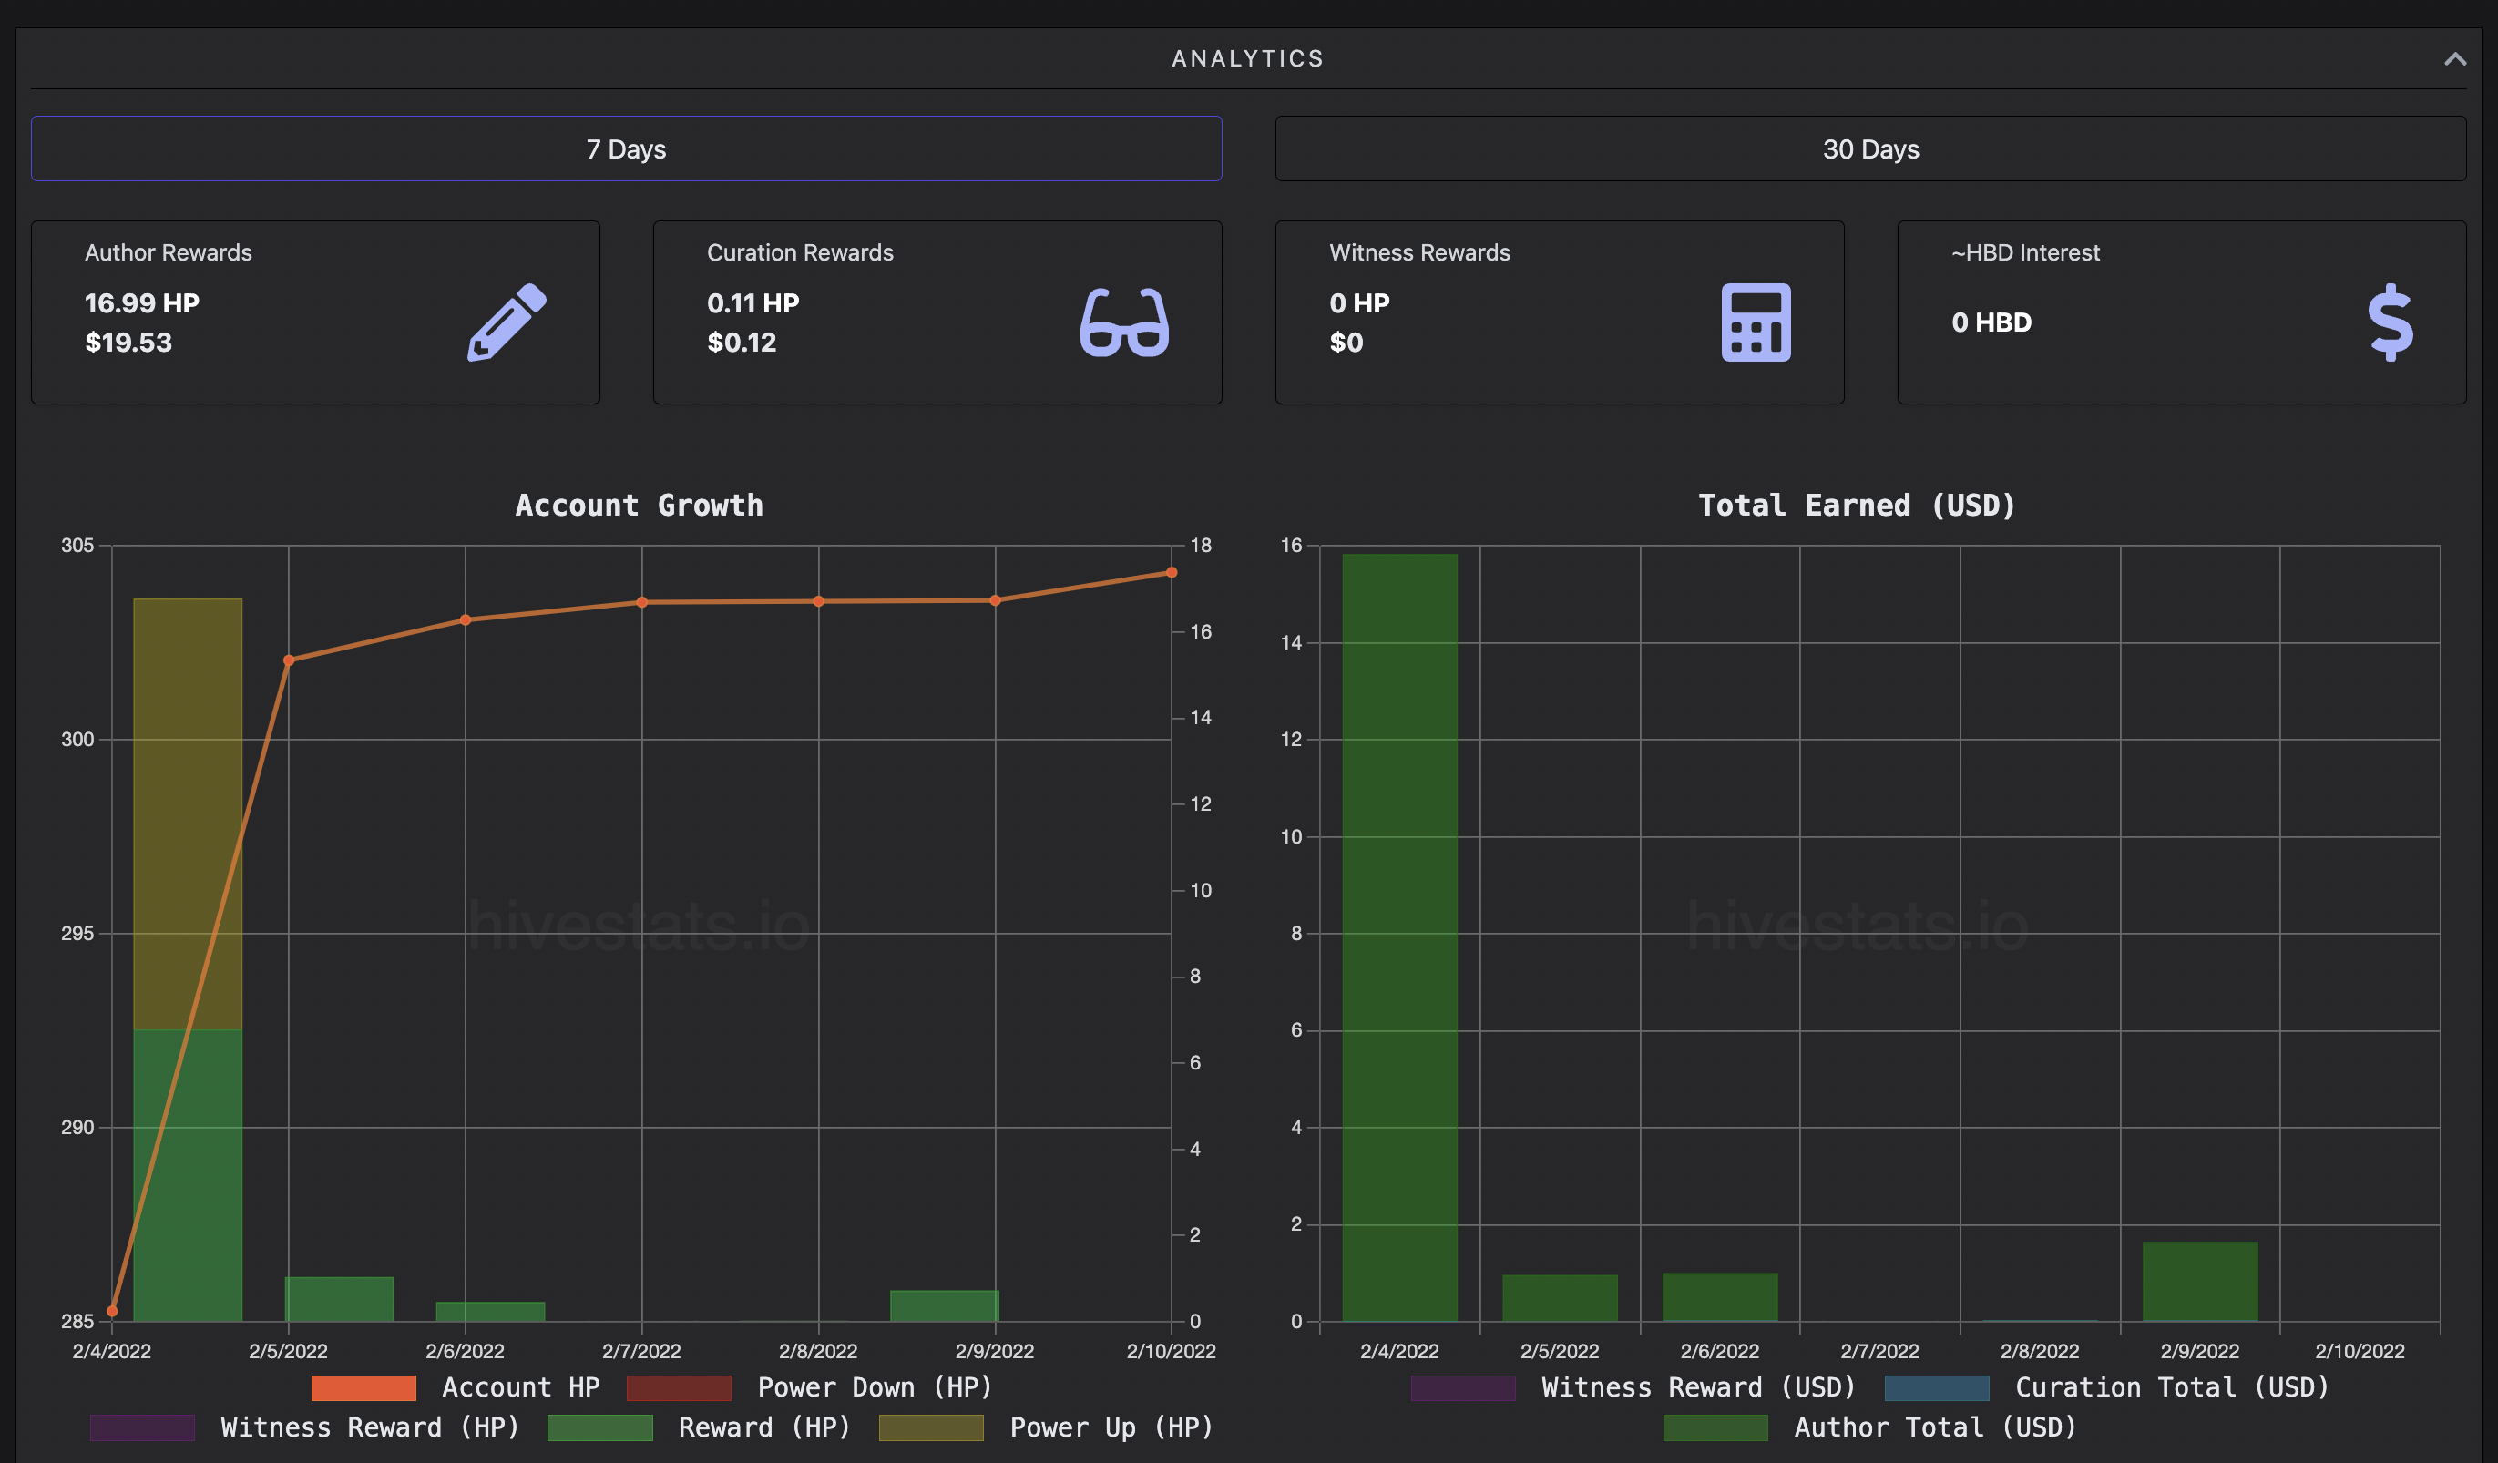Click the Curation Total (USD) legend label
The height and width of the screenshot is (1463, 2498).
(x=2172, y=1386)
